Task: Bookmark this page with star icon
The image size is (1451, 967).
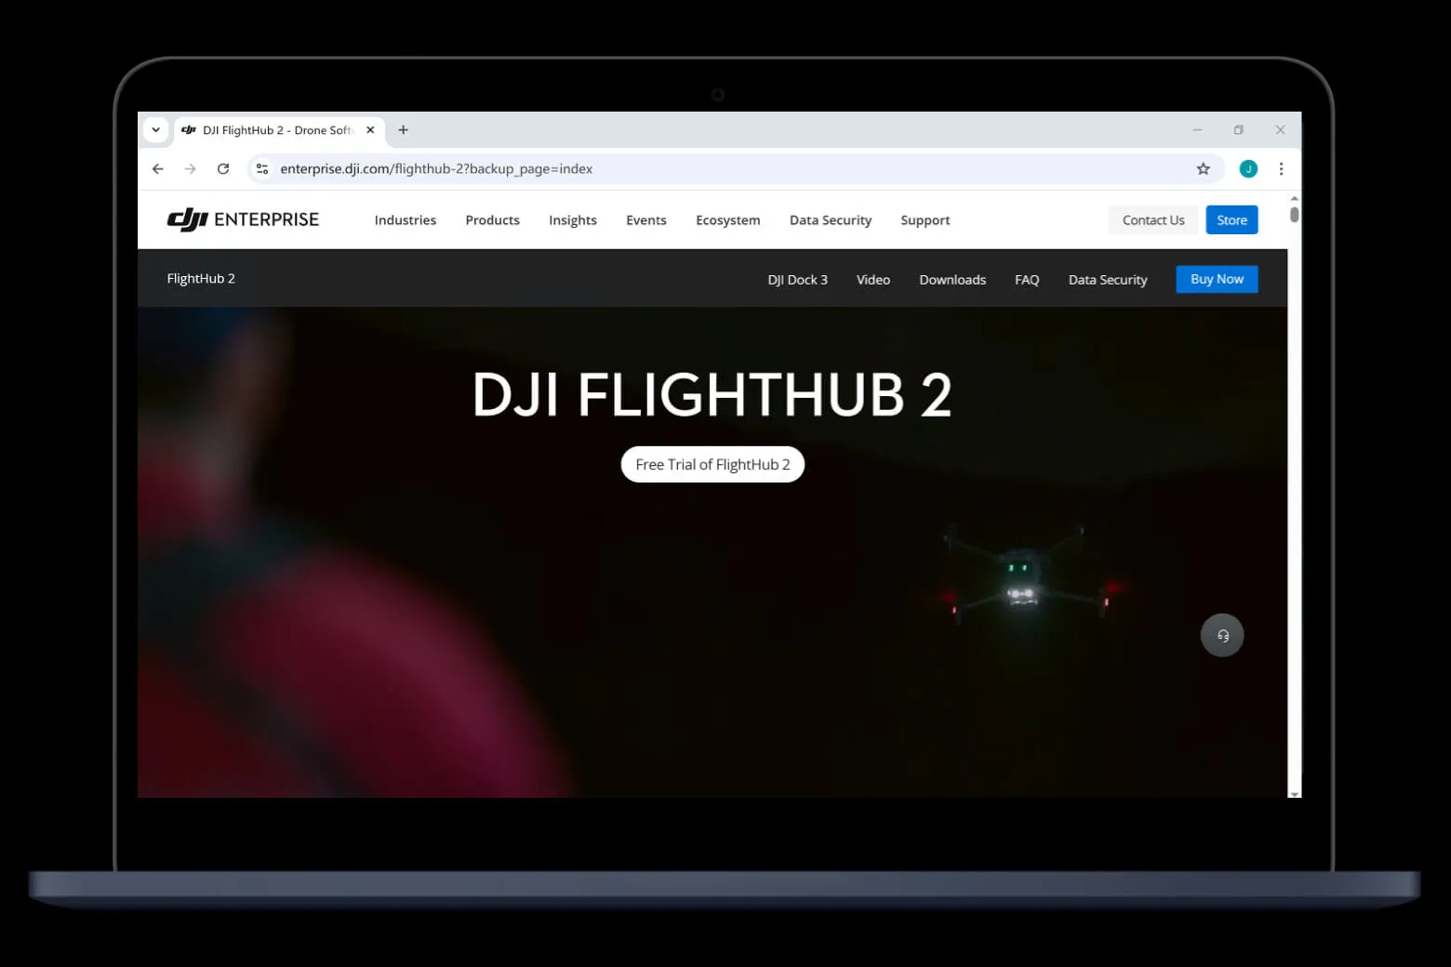Action: tap(1203, 169)
